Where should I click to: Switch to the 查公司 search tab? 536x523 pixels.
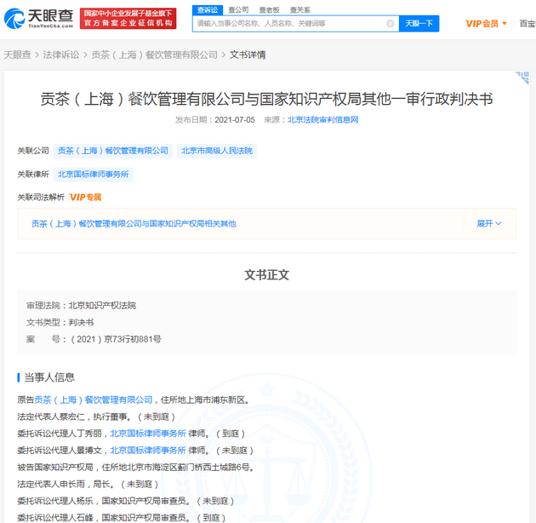(x=238, y=10)
